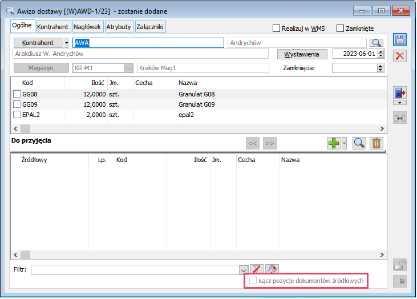417x299 pixels.
Task: Expand the KR-M1 warehouse combo box
Action: 128,68
